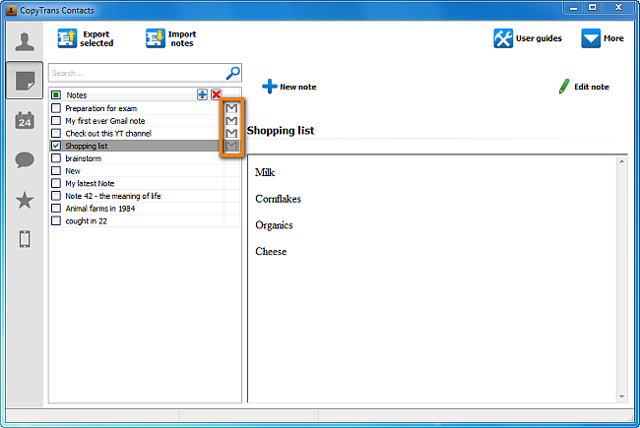The height and width of the screenshot is (428, 640).
Task: Check the Preparation for exam checkbox
Action: (56, 108)
